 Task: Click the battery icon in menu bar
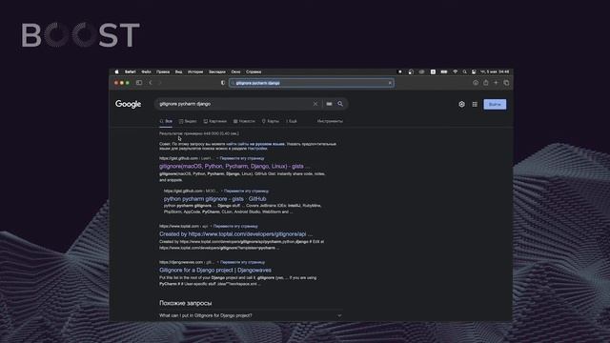444,72
